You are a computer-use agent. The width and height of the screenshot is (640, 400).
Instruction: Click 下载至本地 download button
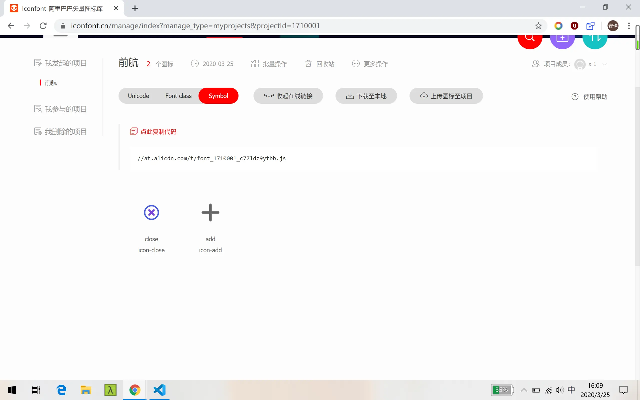click(366, 96)
